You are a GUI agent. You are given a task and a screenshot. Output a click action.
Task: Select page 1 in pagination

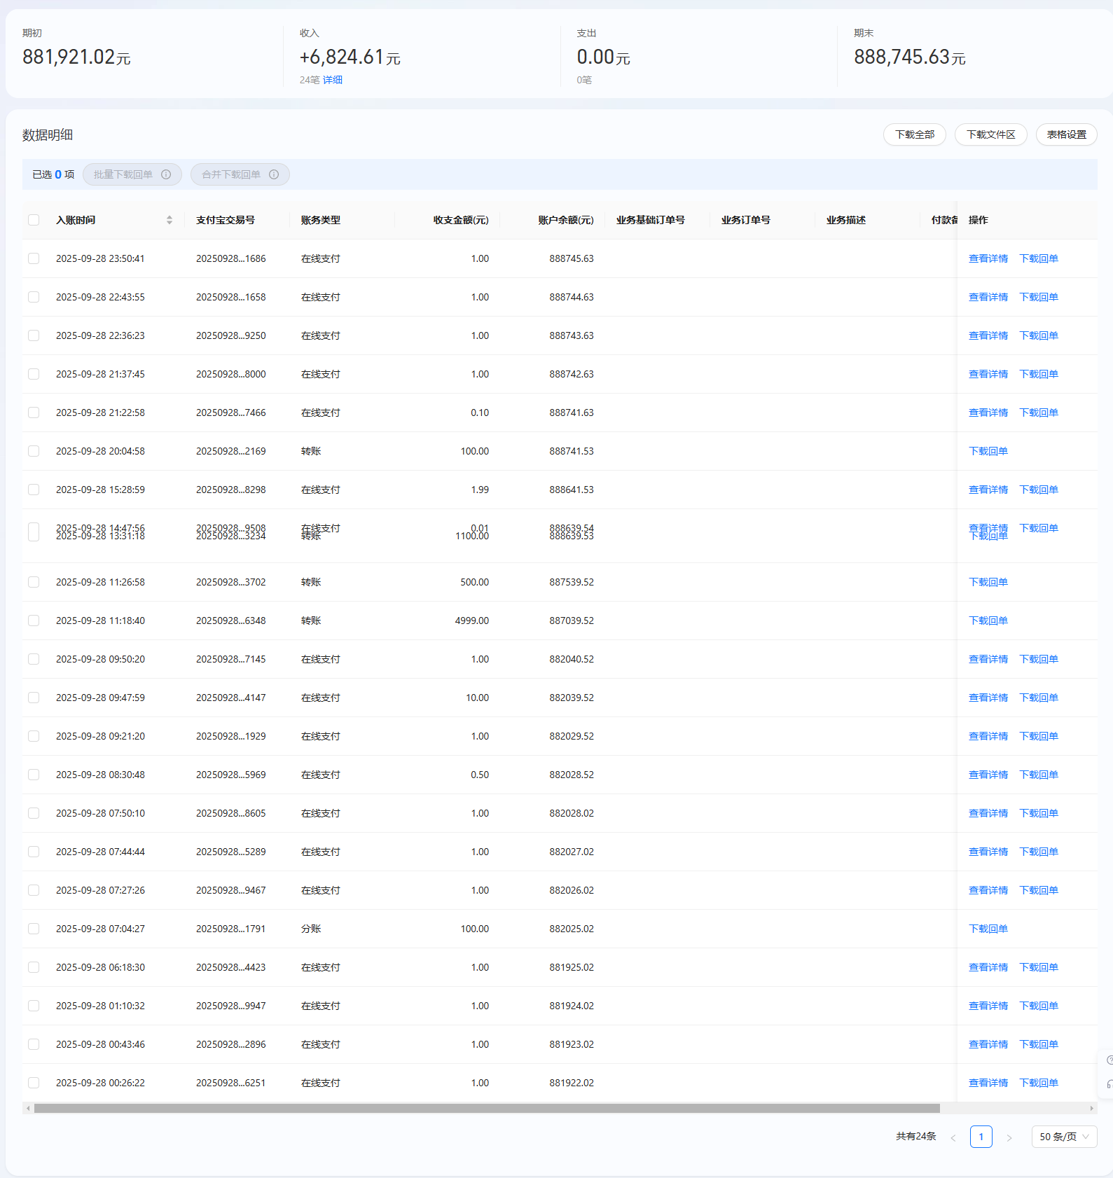[x=981, y=1137]
